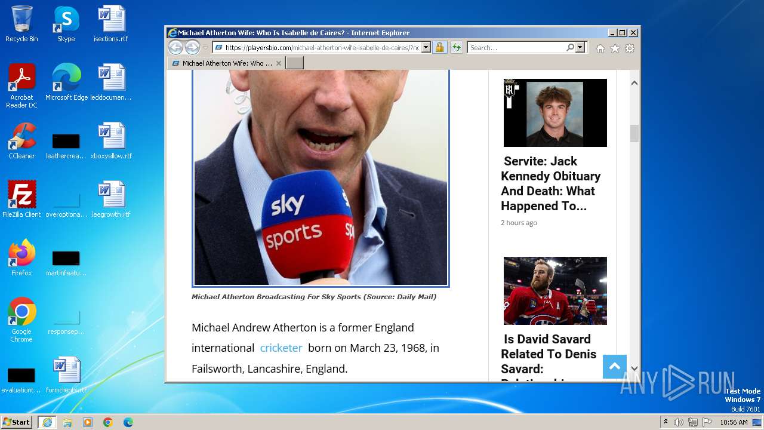Open the Skype desktop shortcut
The width and height of the screenshot is (764, 430).
pyautogui.click(x=66, y=24)
